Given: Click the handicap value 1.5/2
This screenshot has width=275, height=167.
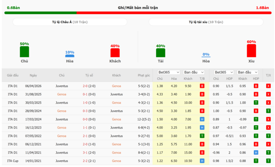Looking at the screenshot, I should (x=229, y=161).
